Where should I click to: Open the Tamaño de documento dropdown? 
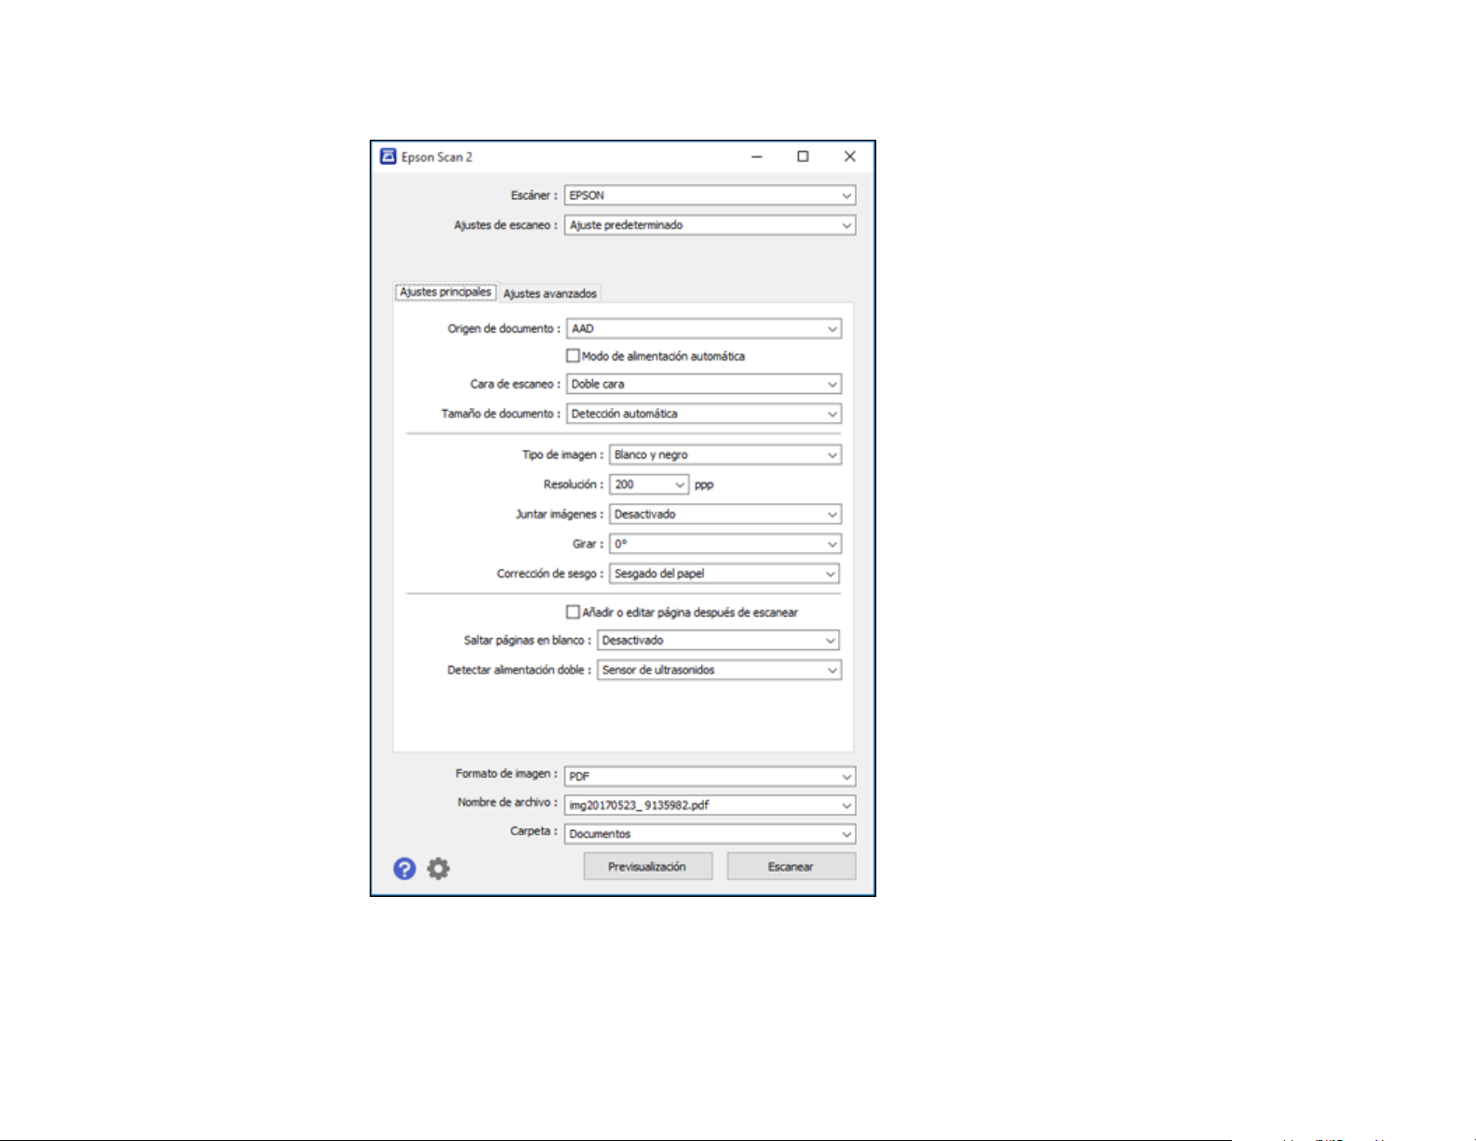704,414
